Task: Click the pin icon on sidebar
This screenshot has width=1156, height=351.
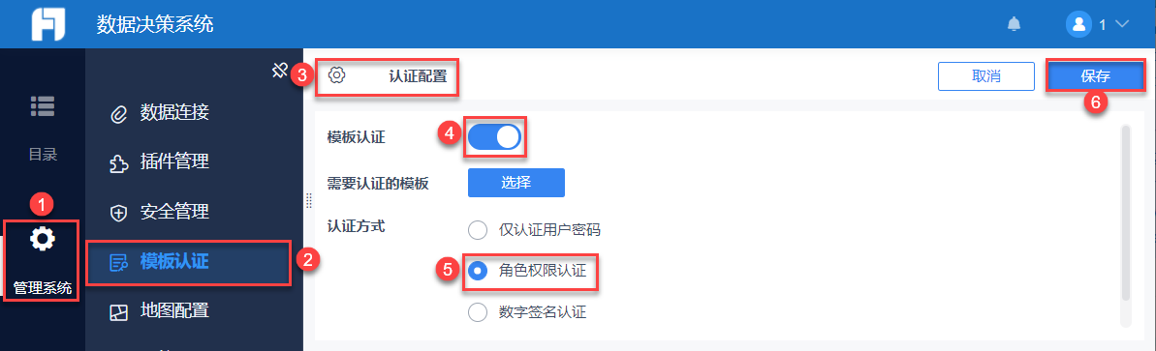Action: (279, 71)
